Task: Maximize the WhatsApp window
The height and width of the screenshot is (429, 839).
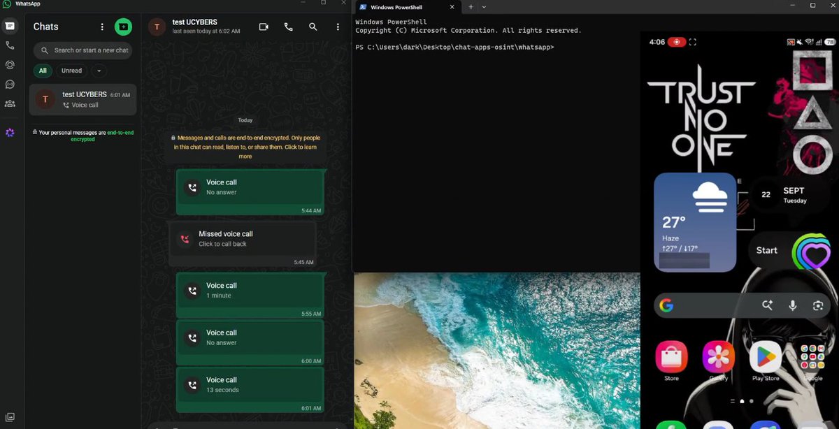Action: click(x=322, y=3)
